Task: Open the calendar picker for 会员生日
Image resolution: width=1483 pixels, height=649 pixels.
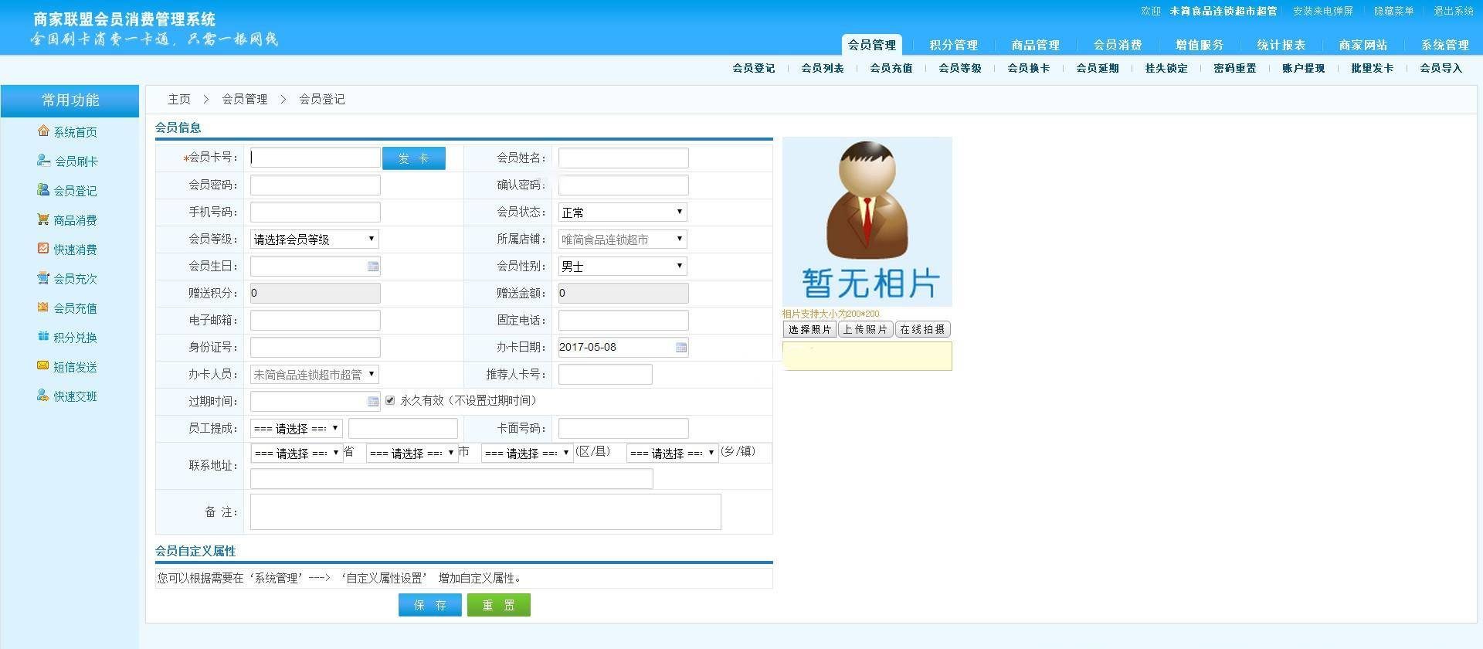Action: (x=373, y=267)
